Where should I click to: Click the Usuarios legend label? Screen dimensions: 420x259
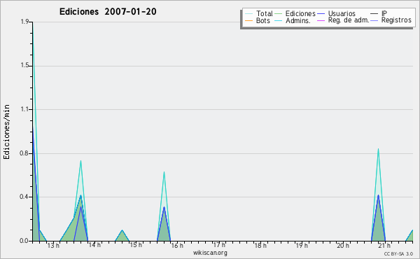point(342,13)
